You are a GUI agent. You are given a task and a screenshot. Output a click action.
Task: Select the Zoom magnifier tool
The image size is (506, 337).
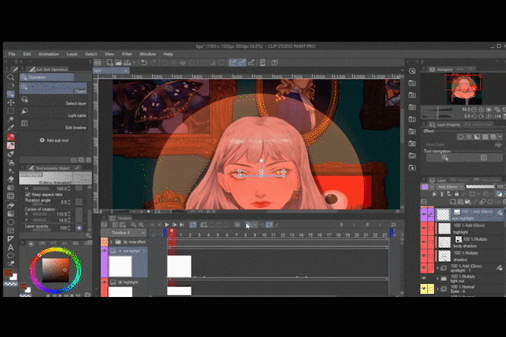tap(11, 77)
